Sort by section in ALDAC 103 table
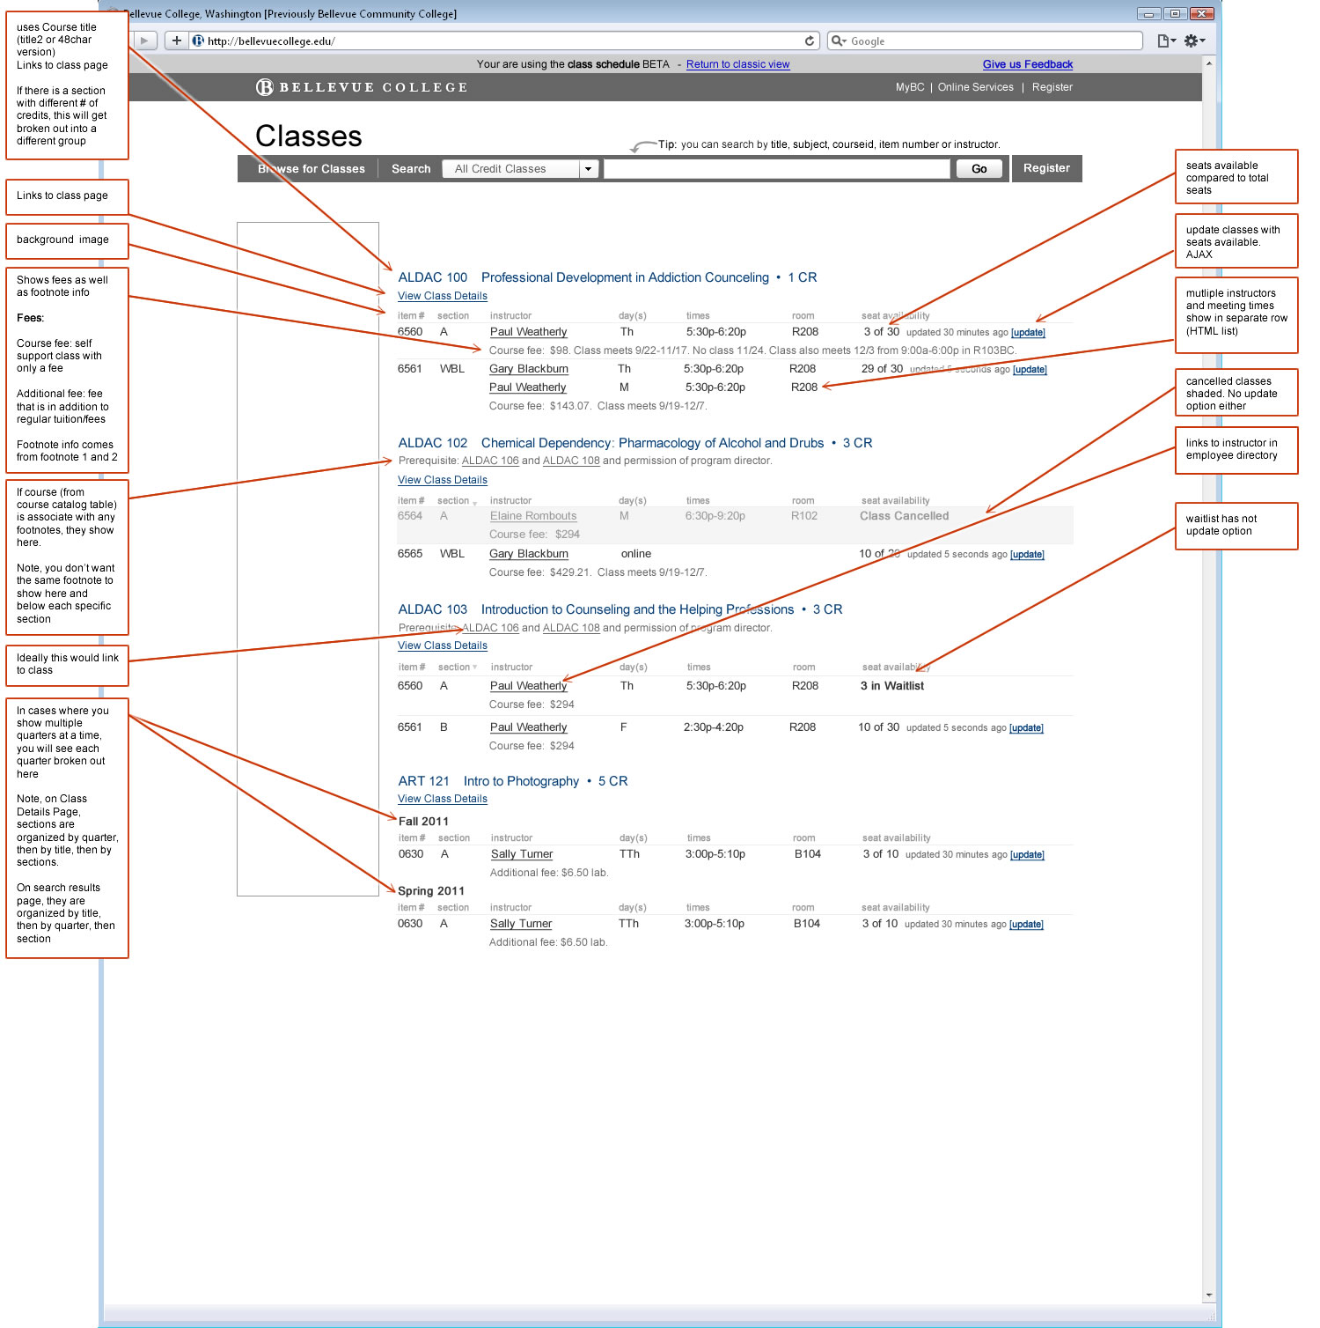 [x=458, y=668]
